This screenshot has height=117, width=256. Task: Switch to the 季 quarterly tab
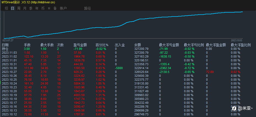click(31, 8)
